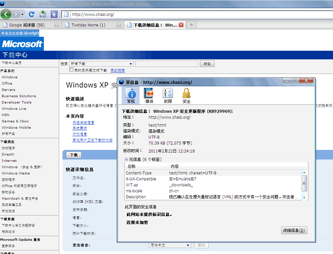Click the meta list scrollbar up arrow
The image size is (333, 254).
(x=304, y=172)
